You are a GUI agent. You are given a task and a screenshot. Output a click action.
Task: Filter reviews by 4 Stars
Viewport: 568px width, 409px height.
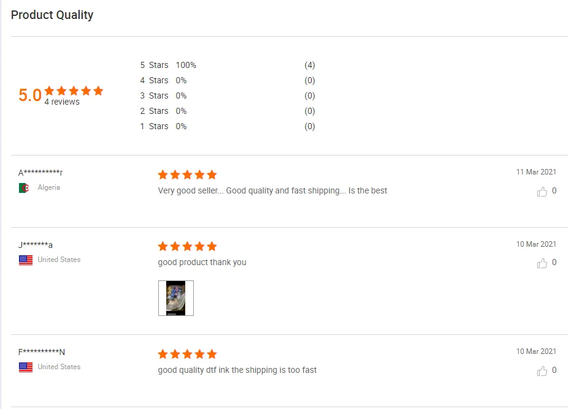coord(154,80)
